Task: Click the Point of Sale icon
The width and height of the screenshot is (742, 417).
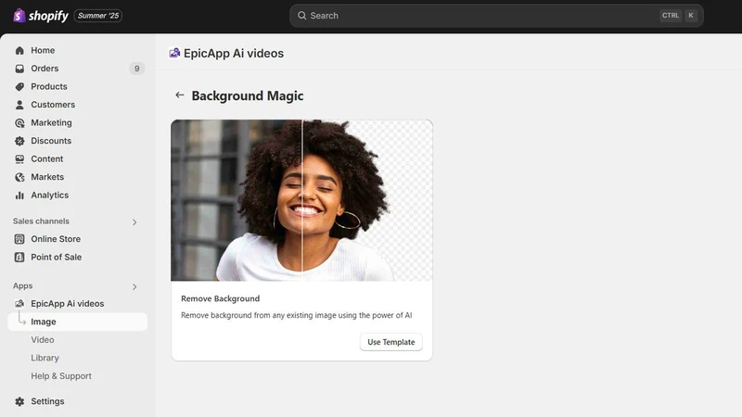Action: (19, 258)
